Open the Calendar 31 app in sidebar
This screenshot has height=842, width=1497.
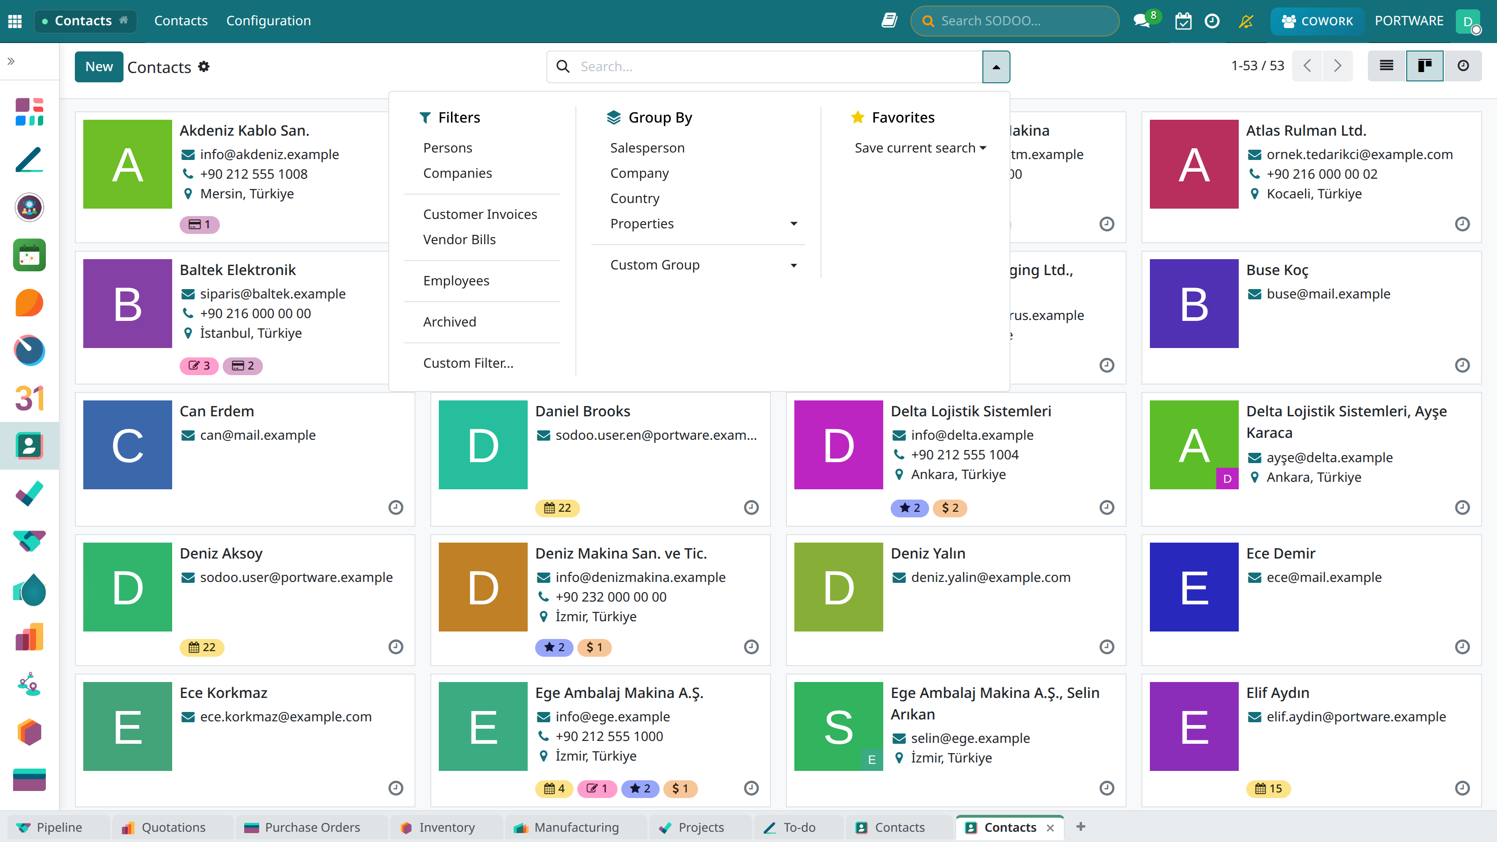pyautogui.click(x=29, y=398)
